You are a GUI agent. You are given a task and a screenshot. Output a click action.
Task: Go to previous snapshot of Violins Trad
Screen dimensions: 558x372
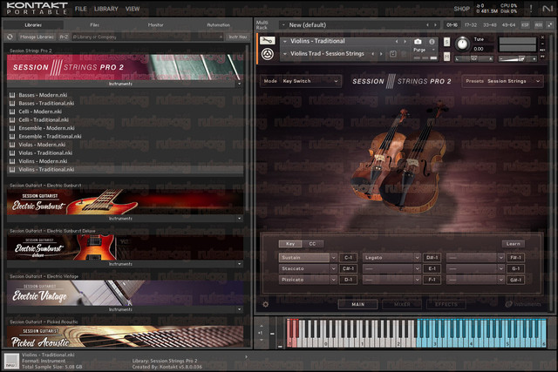373,54
